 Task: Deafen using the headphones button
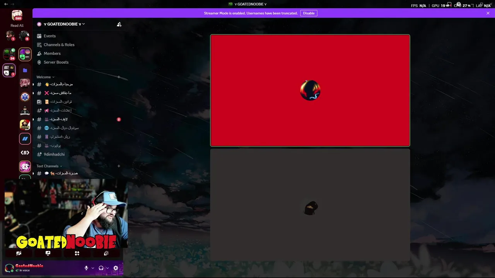click(x=101, y=268)
